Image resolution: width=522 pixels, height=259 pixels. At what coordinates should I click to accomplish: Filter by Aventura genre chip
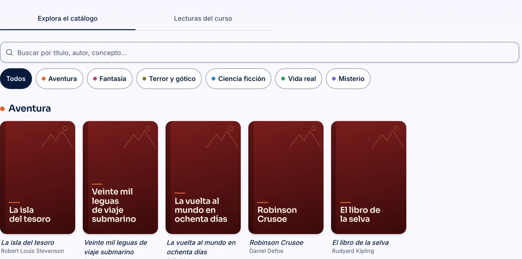pos(59,79)
